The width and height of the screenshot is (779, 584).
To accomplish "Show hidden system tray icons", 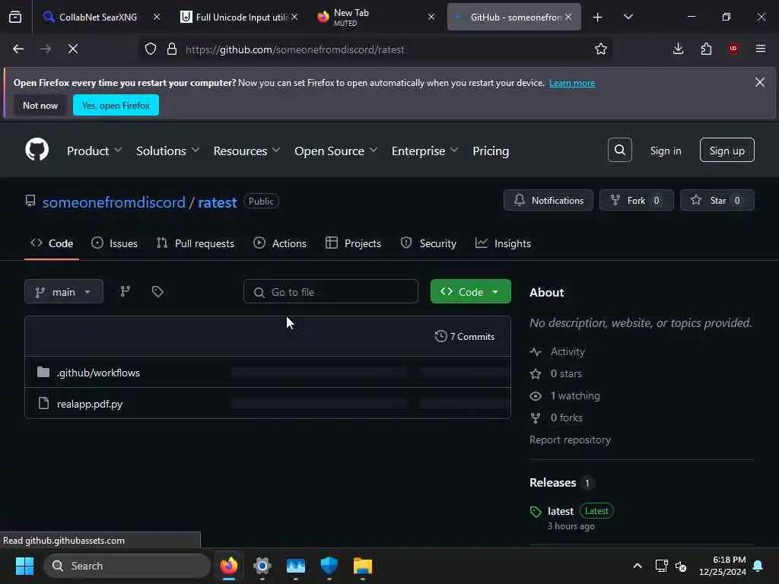I will click(x=638, y=566).
